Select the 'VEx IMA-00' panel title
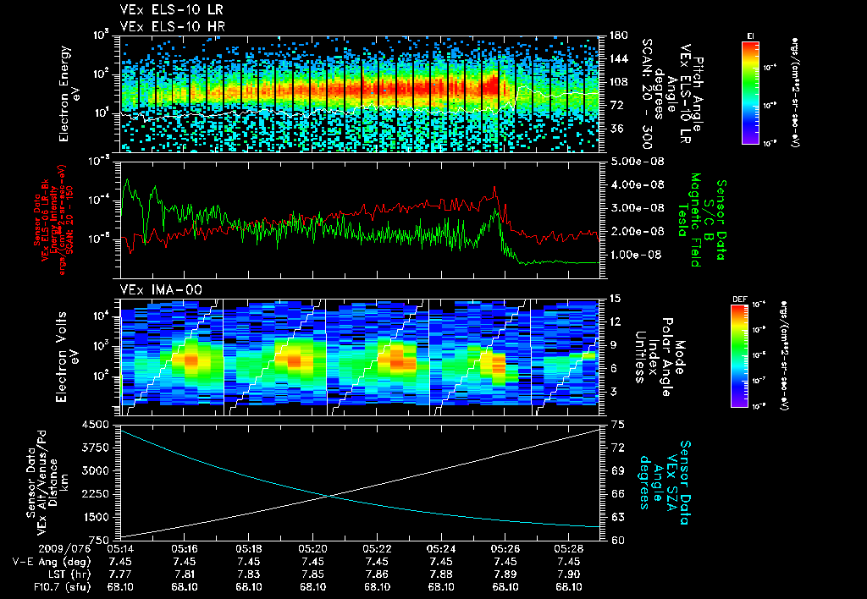This screenshot has height=599, width=867. (161, 289)
